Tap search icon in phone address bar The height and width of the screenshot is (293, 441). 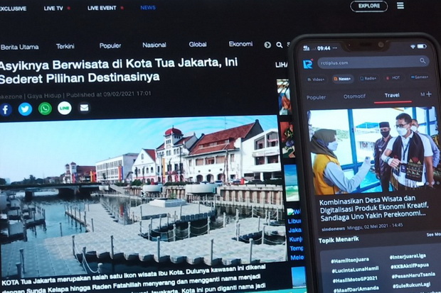click(x=423, y=60)
